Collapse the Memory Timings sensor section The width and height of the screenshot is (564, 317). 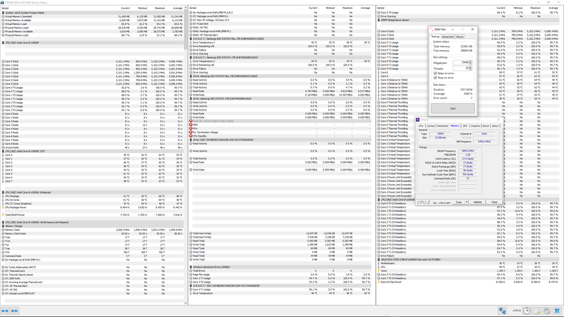tap(3, 225)
